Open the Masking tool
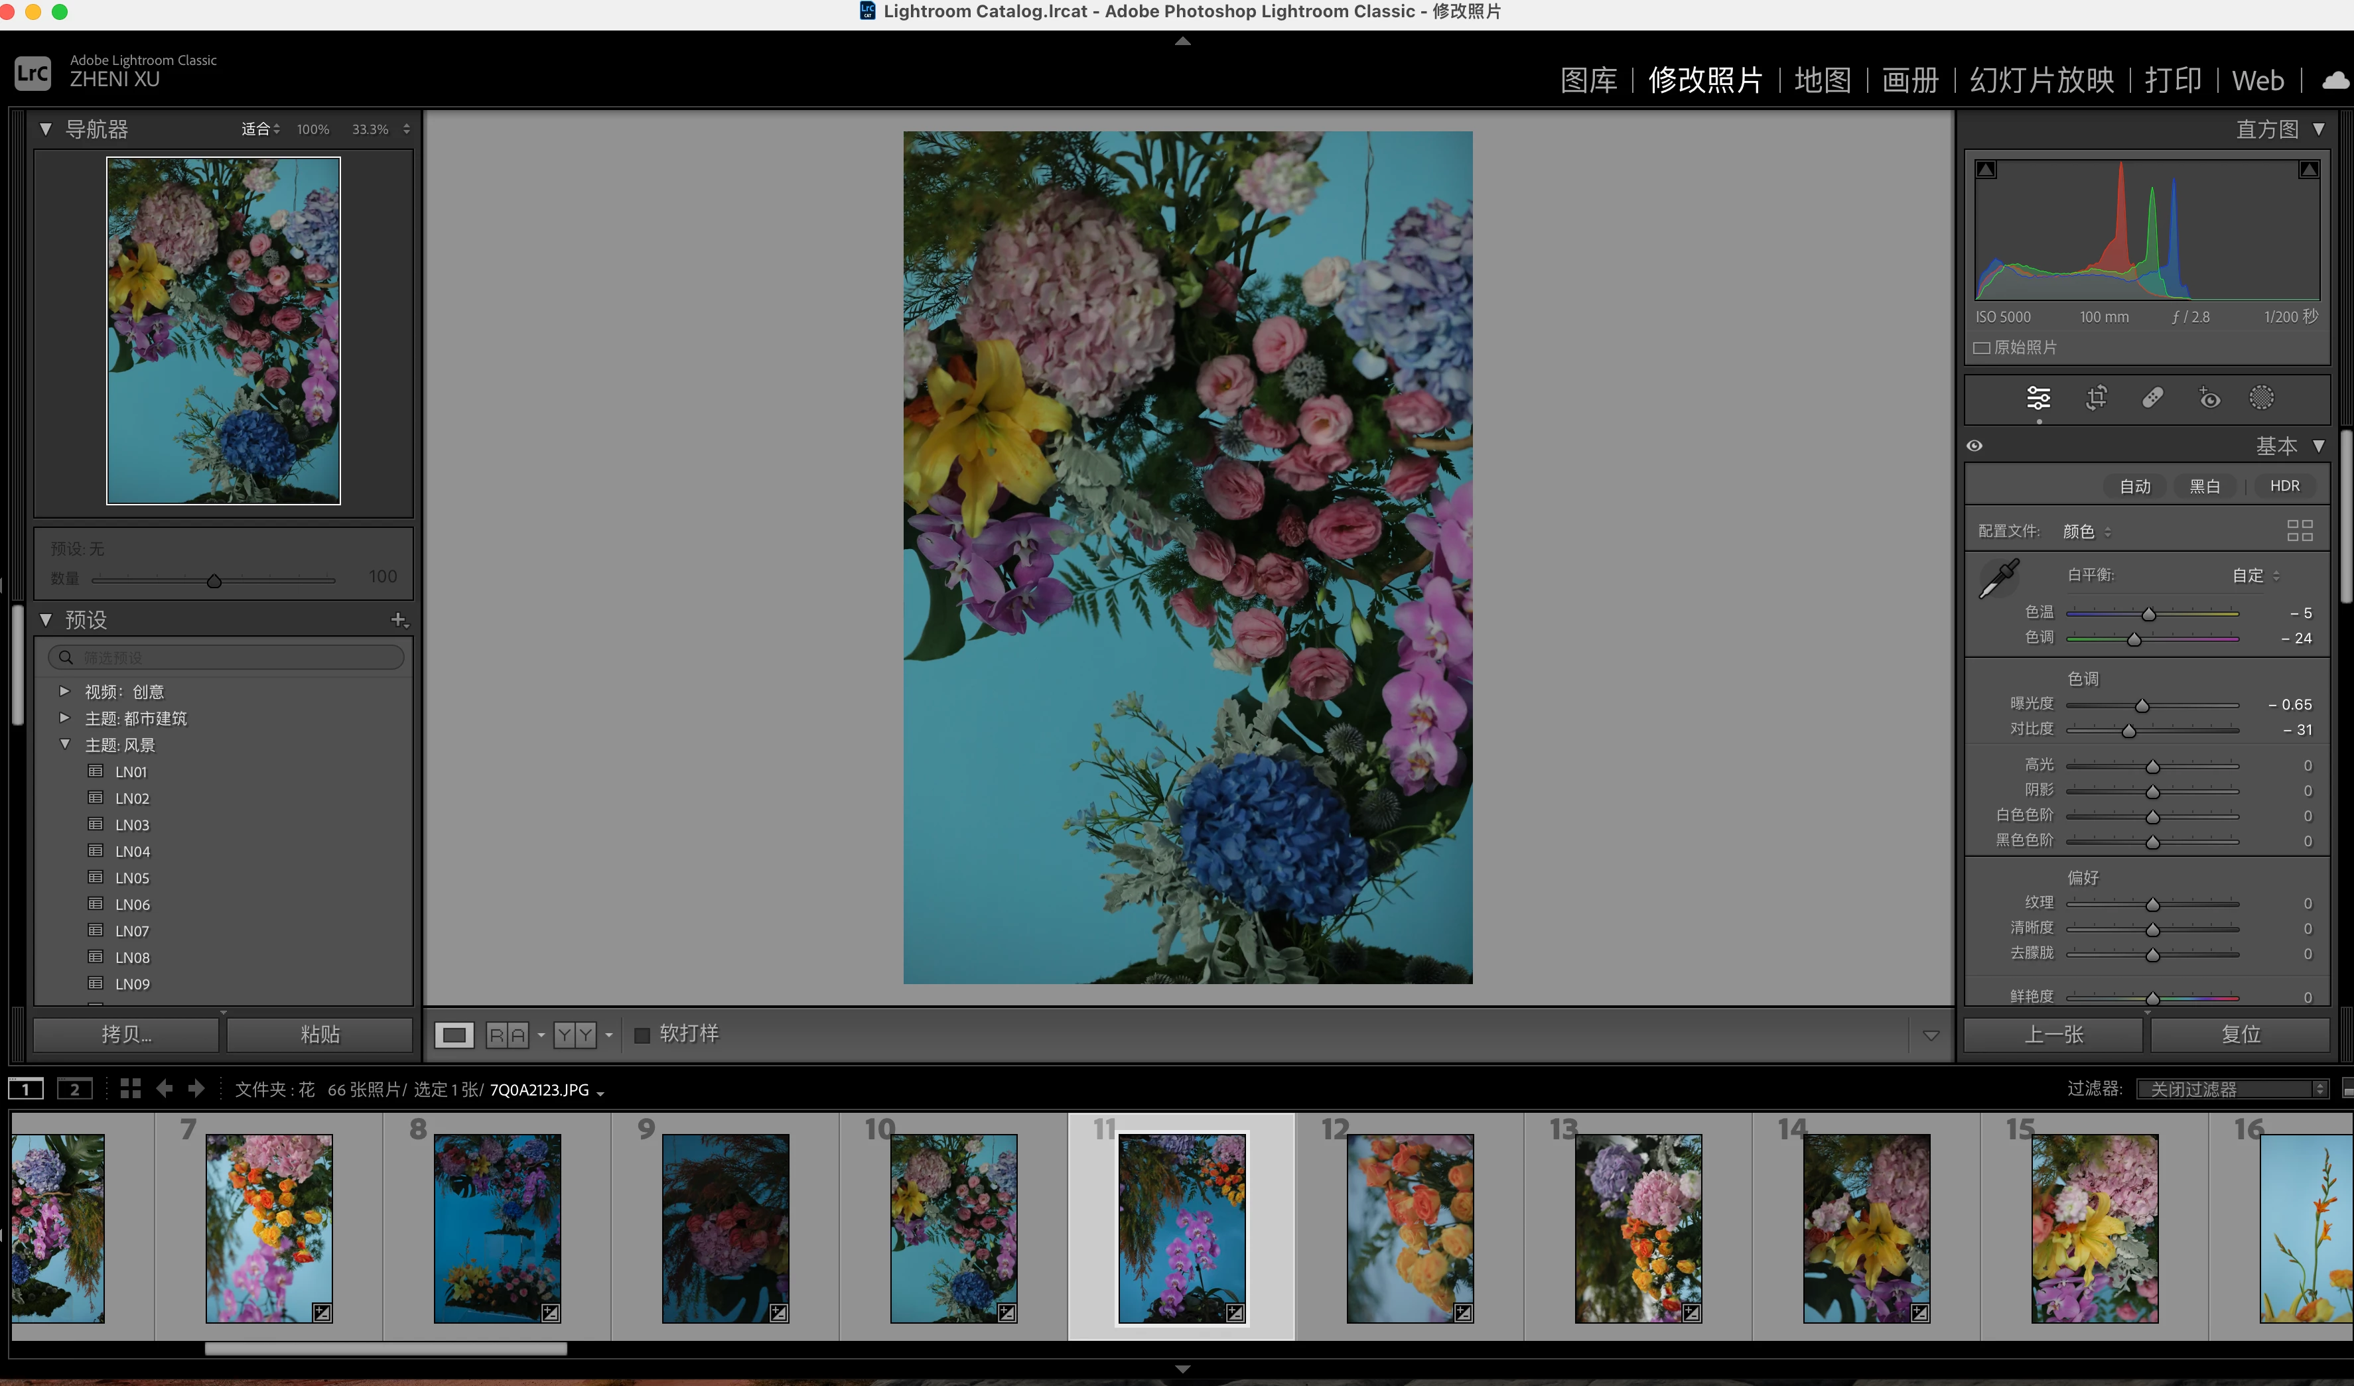 point(2262,398)
